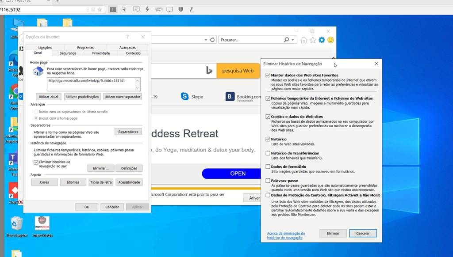Check the 'Dados de formulário' option
Screen dimensions: 453x257
pyautogui.click(x=268, y=166)
